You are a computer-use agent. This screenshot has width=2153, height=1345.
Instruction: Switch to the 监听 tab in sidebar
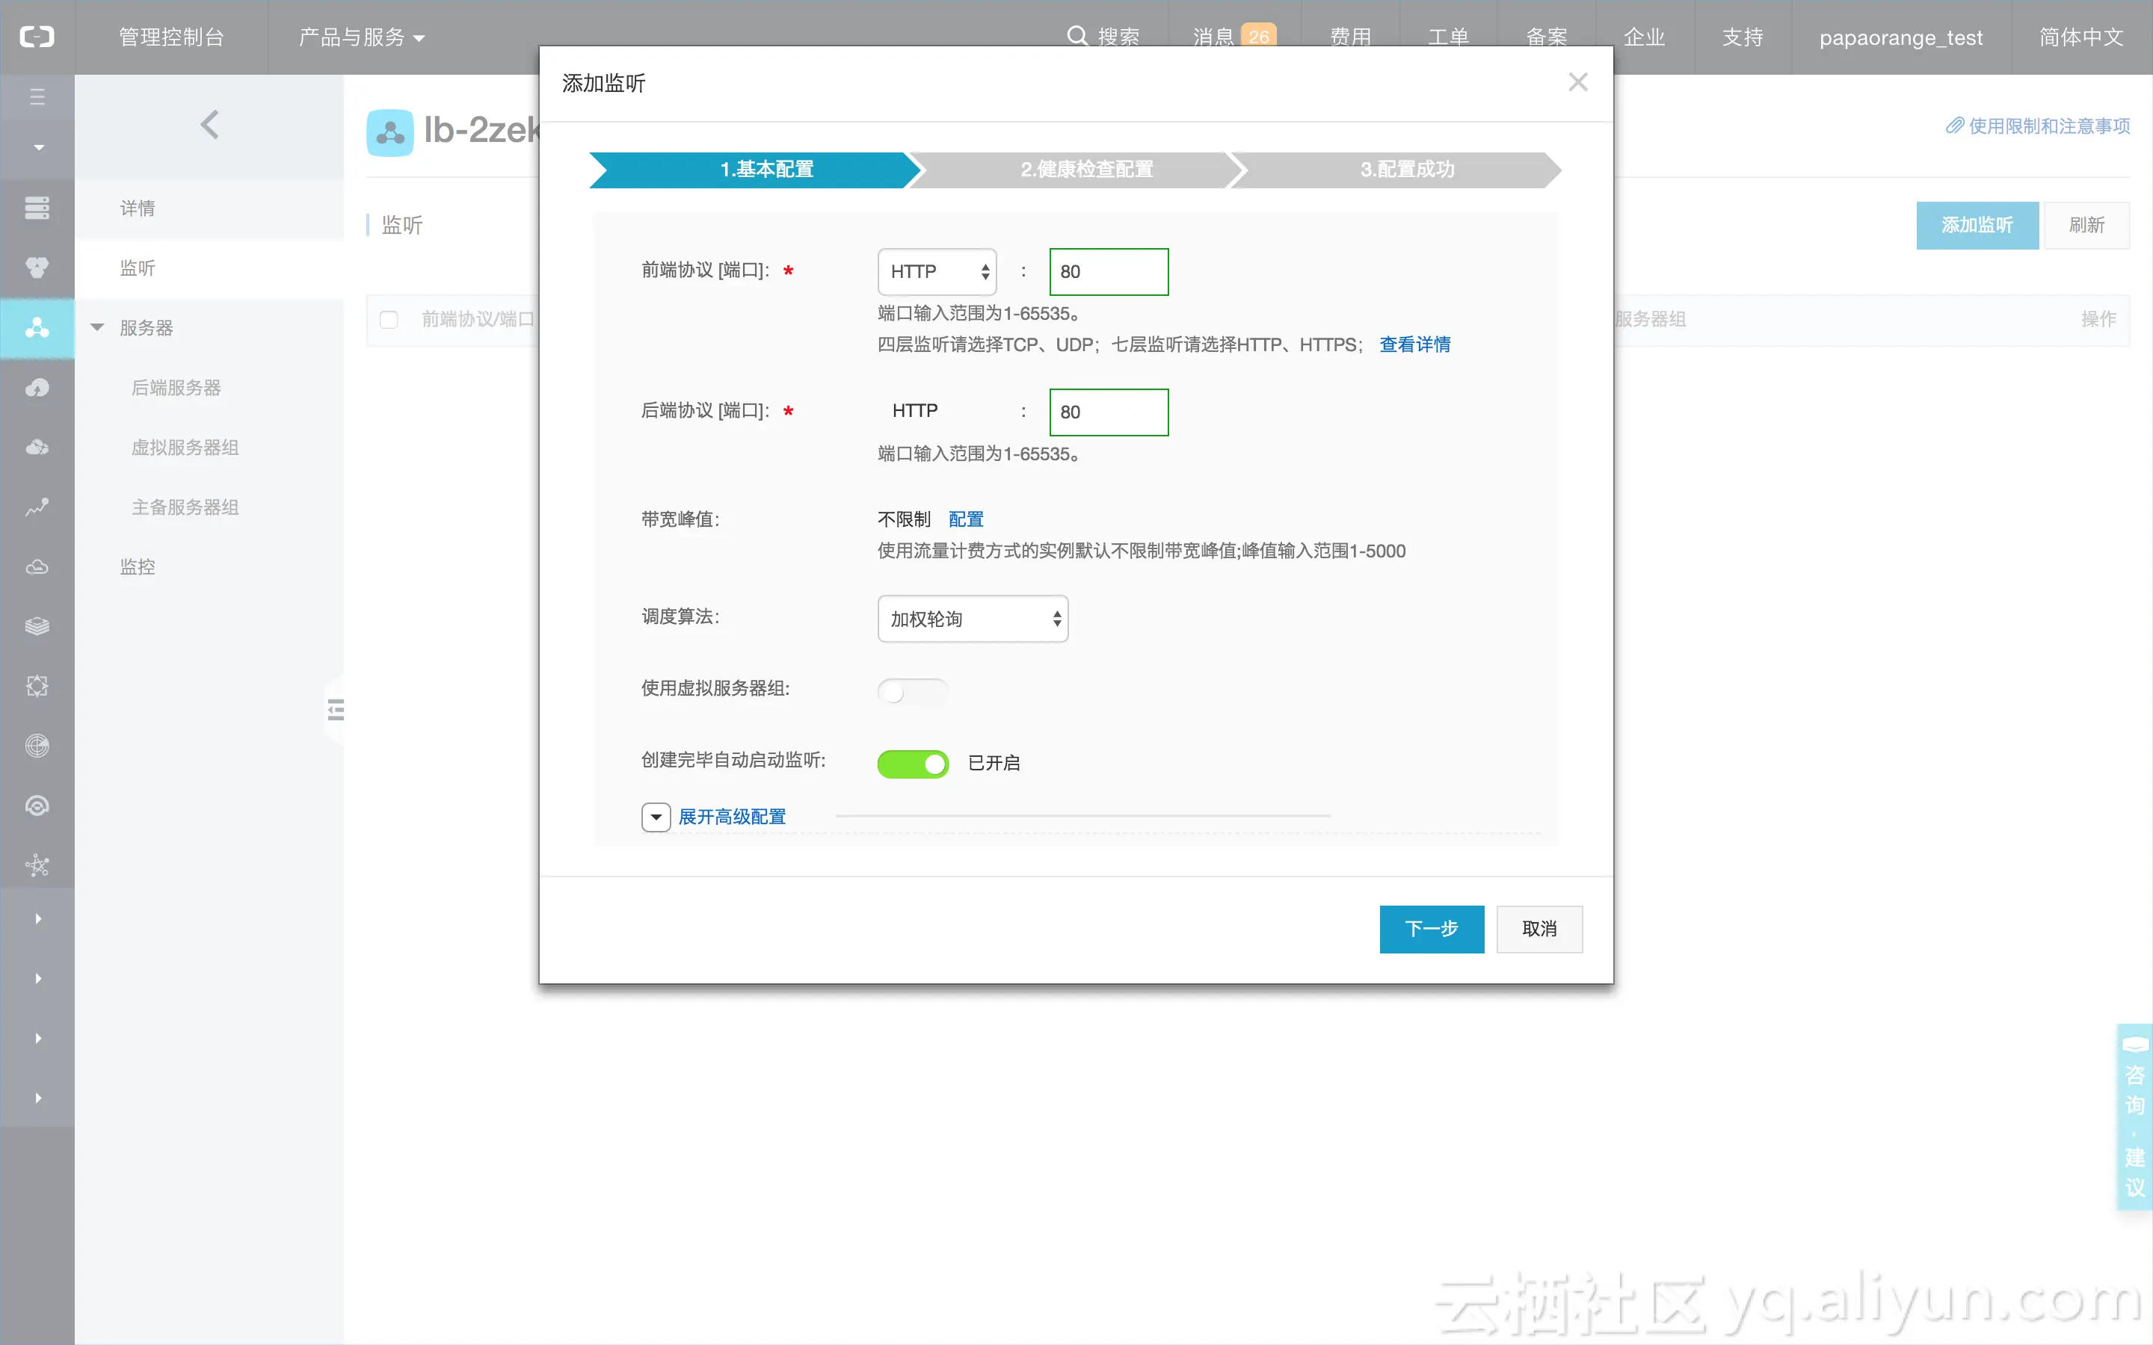[138, 268]
